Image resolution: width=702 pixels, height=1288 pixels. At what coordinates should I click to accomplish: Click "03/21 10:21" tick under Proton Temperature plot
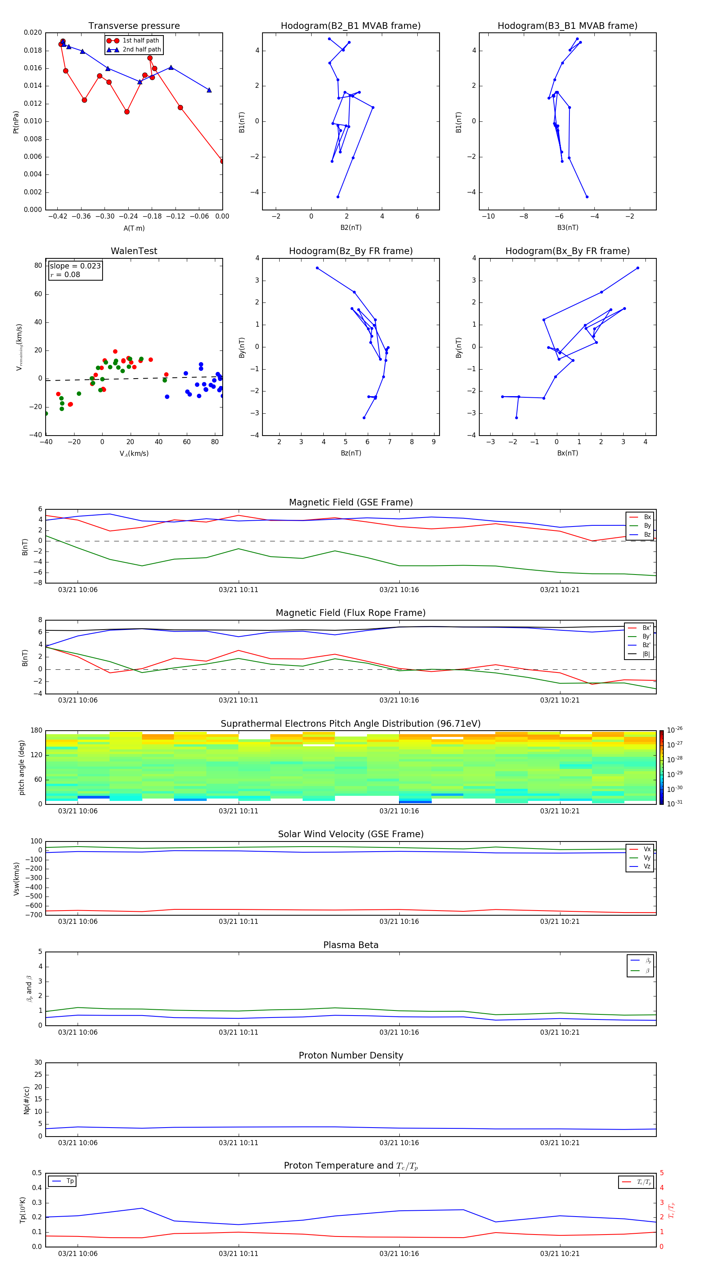point(560,1254)
